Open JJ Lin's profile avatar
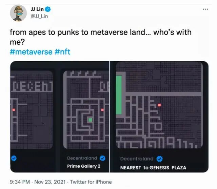Image resolution: width=217 pixels, height=189 pixels. [x=18, y=13]
